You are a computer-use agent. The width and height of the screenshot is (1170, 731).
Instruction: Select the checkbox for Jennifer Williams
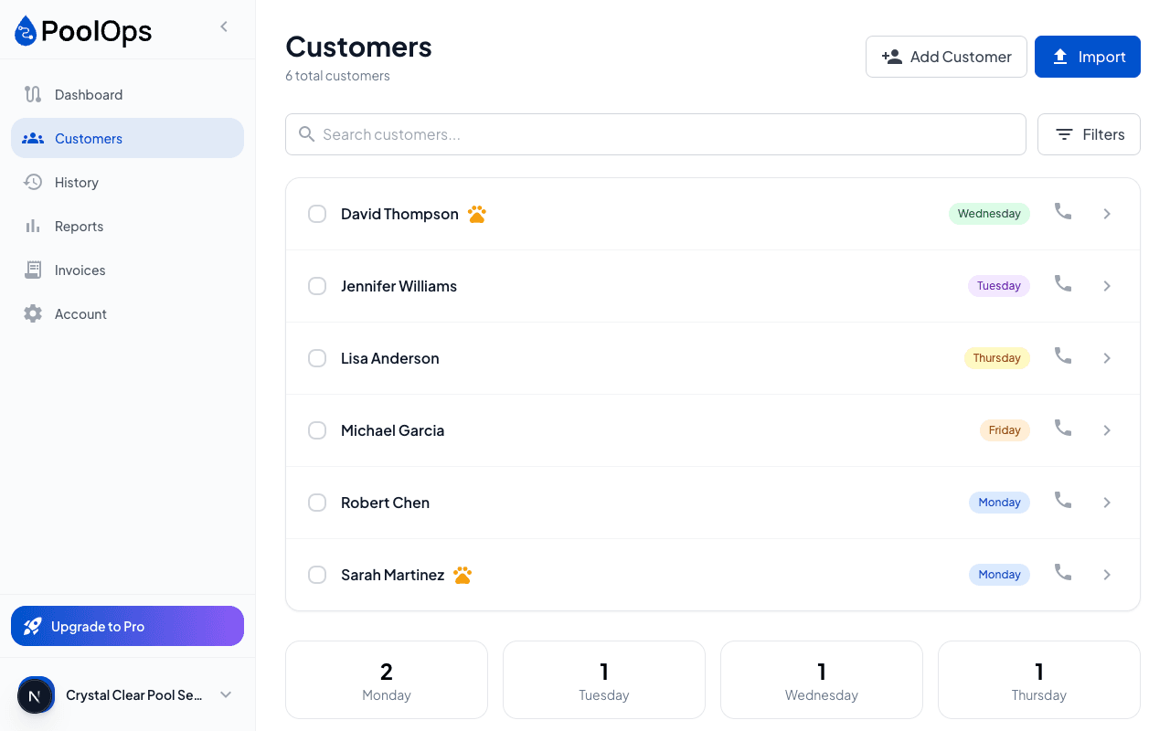pyautogui.click(x=317, y=285)
